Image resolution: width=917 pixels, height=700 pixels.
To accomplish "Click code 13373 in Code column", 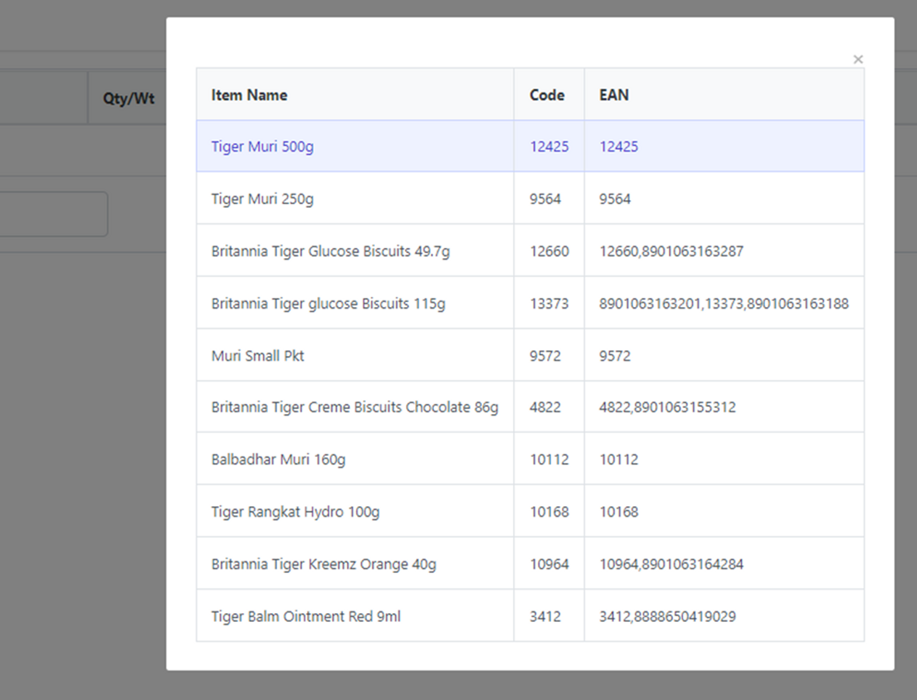I will click(x=549, y=304).
